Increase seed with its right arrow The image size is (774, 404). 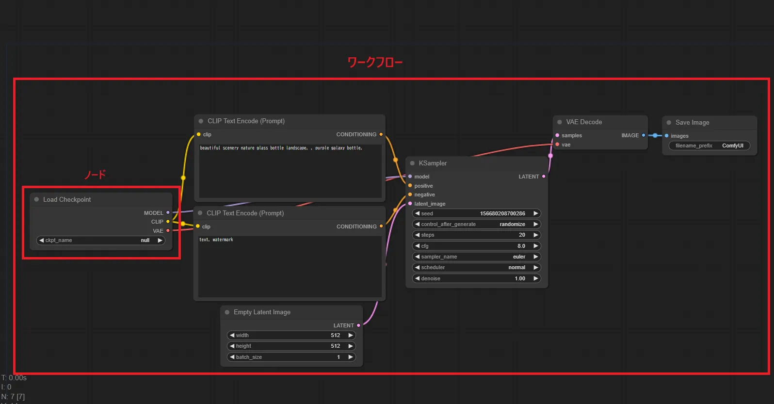pyautogui.click(x=535, y=213)
